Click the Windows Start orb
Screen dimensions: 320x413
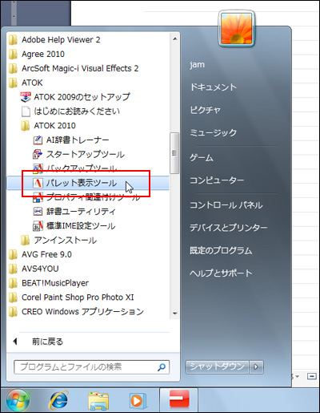coord(18,400)
